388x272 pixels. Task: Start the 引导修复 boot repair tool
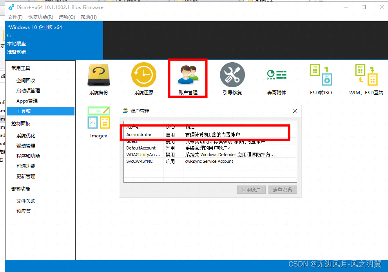232,79
